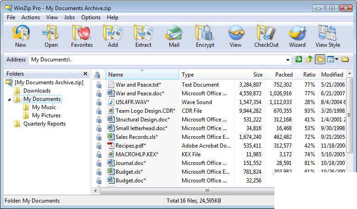Select Small letterhead.doc file
This screenshot has height=209, width=357.
[141, 128]
